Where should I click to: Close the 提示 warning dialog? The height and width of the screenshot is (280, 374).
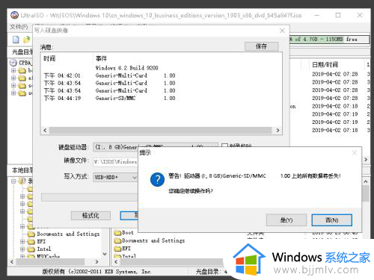coord(355,153)
